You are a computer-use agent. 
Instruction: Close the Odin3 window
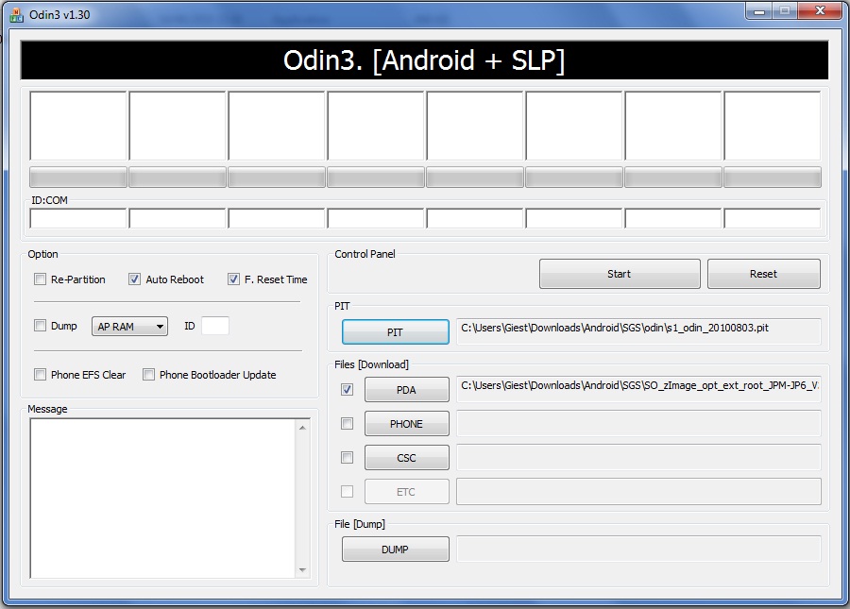pyautogui.click(x=820, y=11)
